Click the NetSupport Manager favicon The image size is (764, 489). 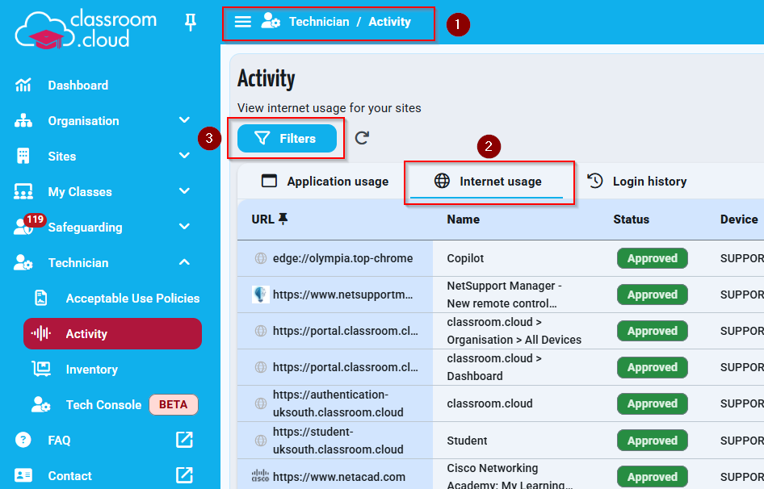[261, 295]
